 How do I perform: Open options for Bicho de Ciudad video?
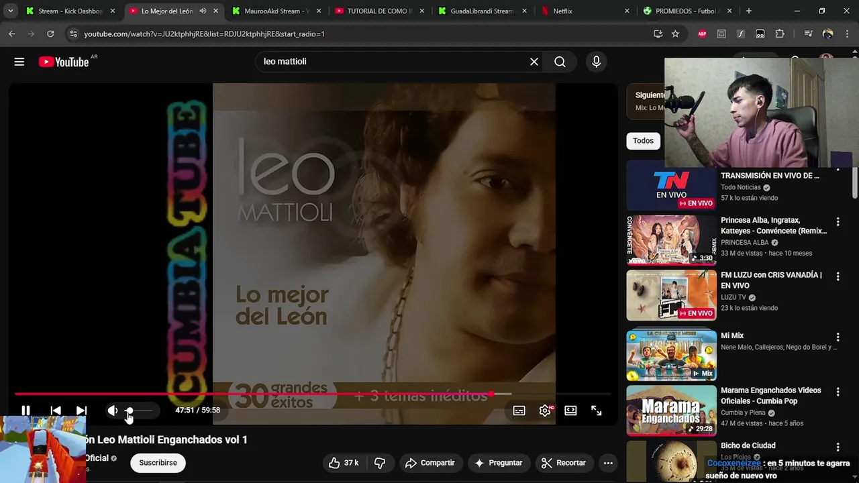point(838,447)
